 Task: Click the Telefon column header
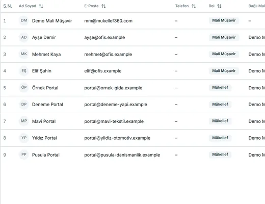pyautogui.click(x=182, y=6)
